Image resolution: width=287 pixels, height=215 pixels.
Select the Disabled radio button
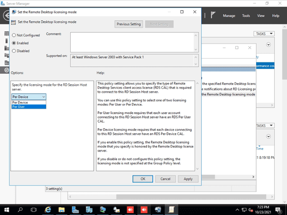pos(14,51)
